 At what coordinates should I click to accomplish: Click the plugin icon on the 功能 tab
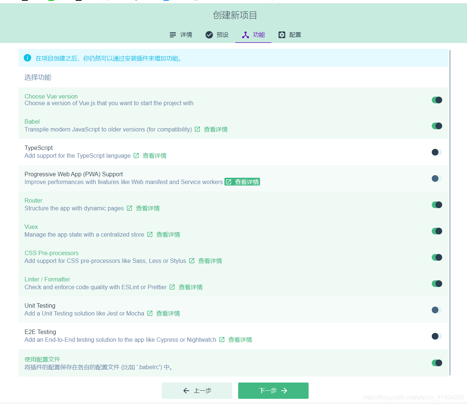tap(245, 34)
